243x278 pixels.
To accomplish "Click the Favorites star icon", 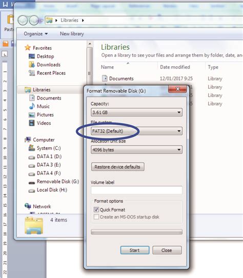I will tap(28, 48).
